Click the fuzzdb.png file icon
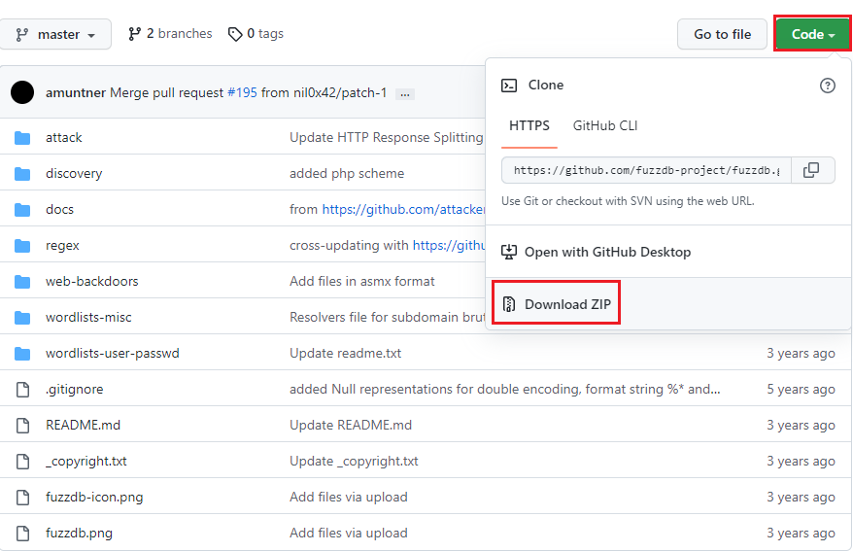The image size is (853, 552). [x=22, y=533]
